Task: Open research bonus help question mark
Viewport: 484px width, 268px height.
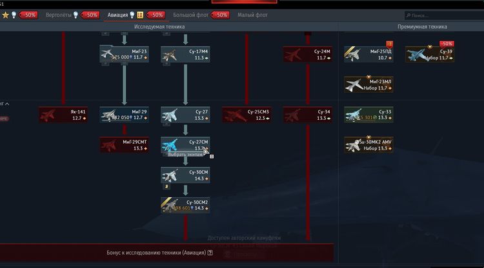Action: pyautogui.click(x=207, y=252)
